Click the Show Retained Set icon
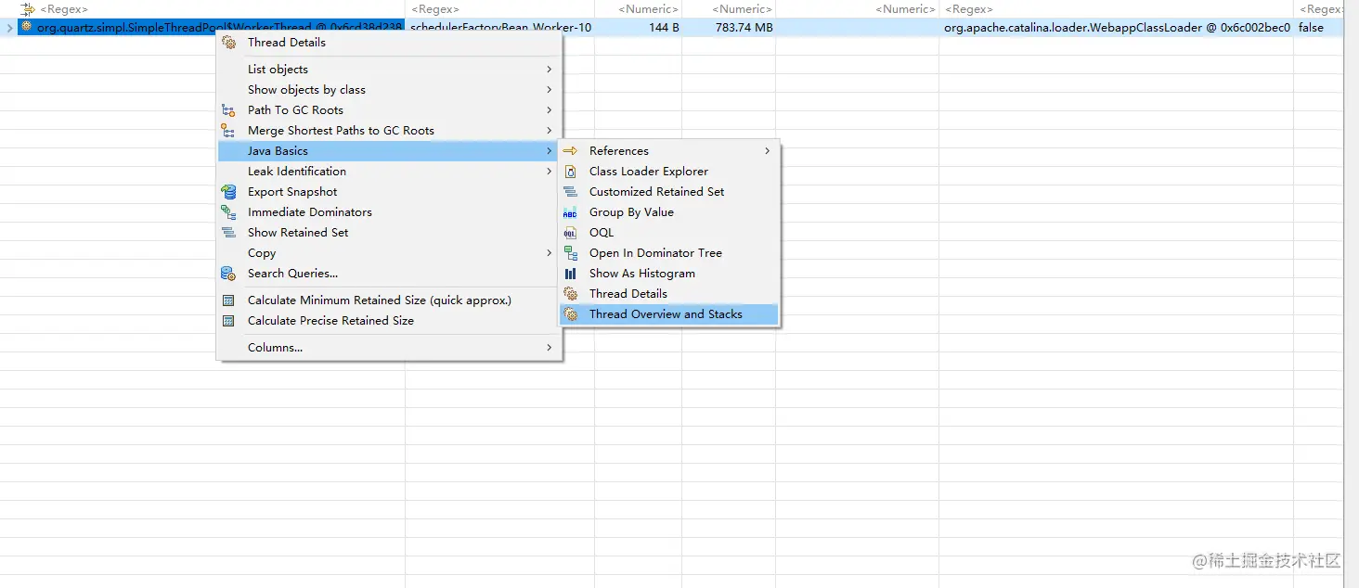The height and width of the screenshot is (588, 1359). click(x=228, y=233)
